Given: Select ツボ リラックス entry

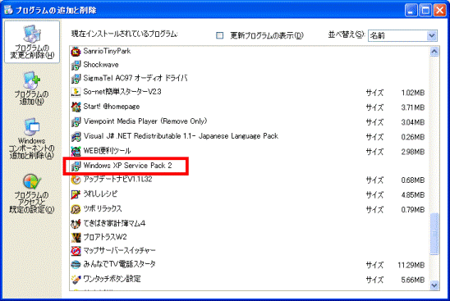Looking at the screenshot, I should [103, 209].
